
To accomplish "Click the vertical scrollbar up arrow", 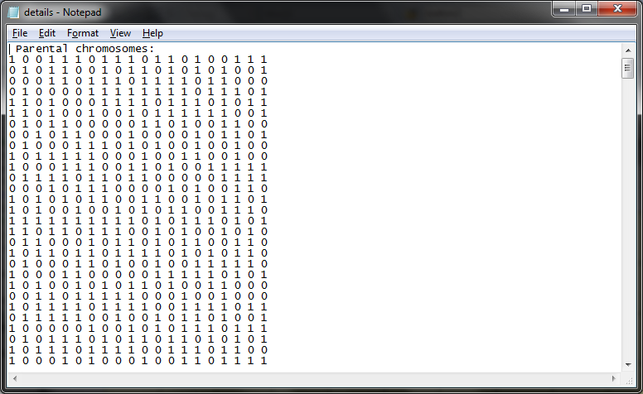I will (628, 50).
